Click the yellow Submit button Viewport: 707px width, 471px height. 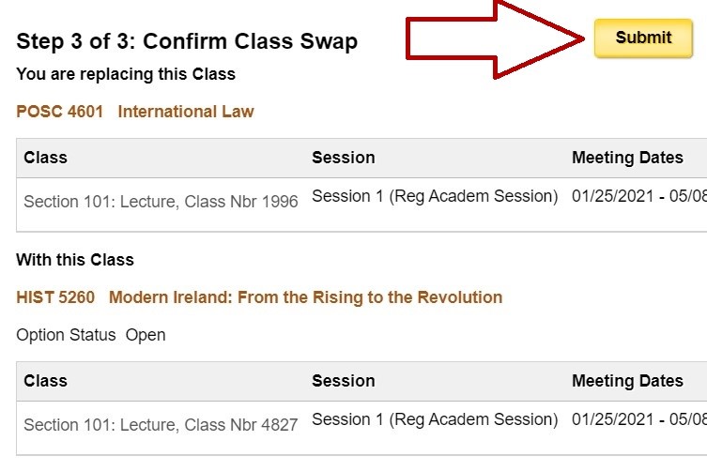[x=643, y=38]
